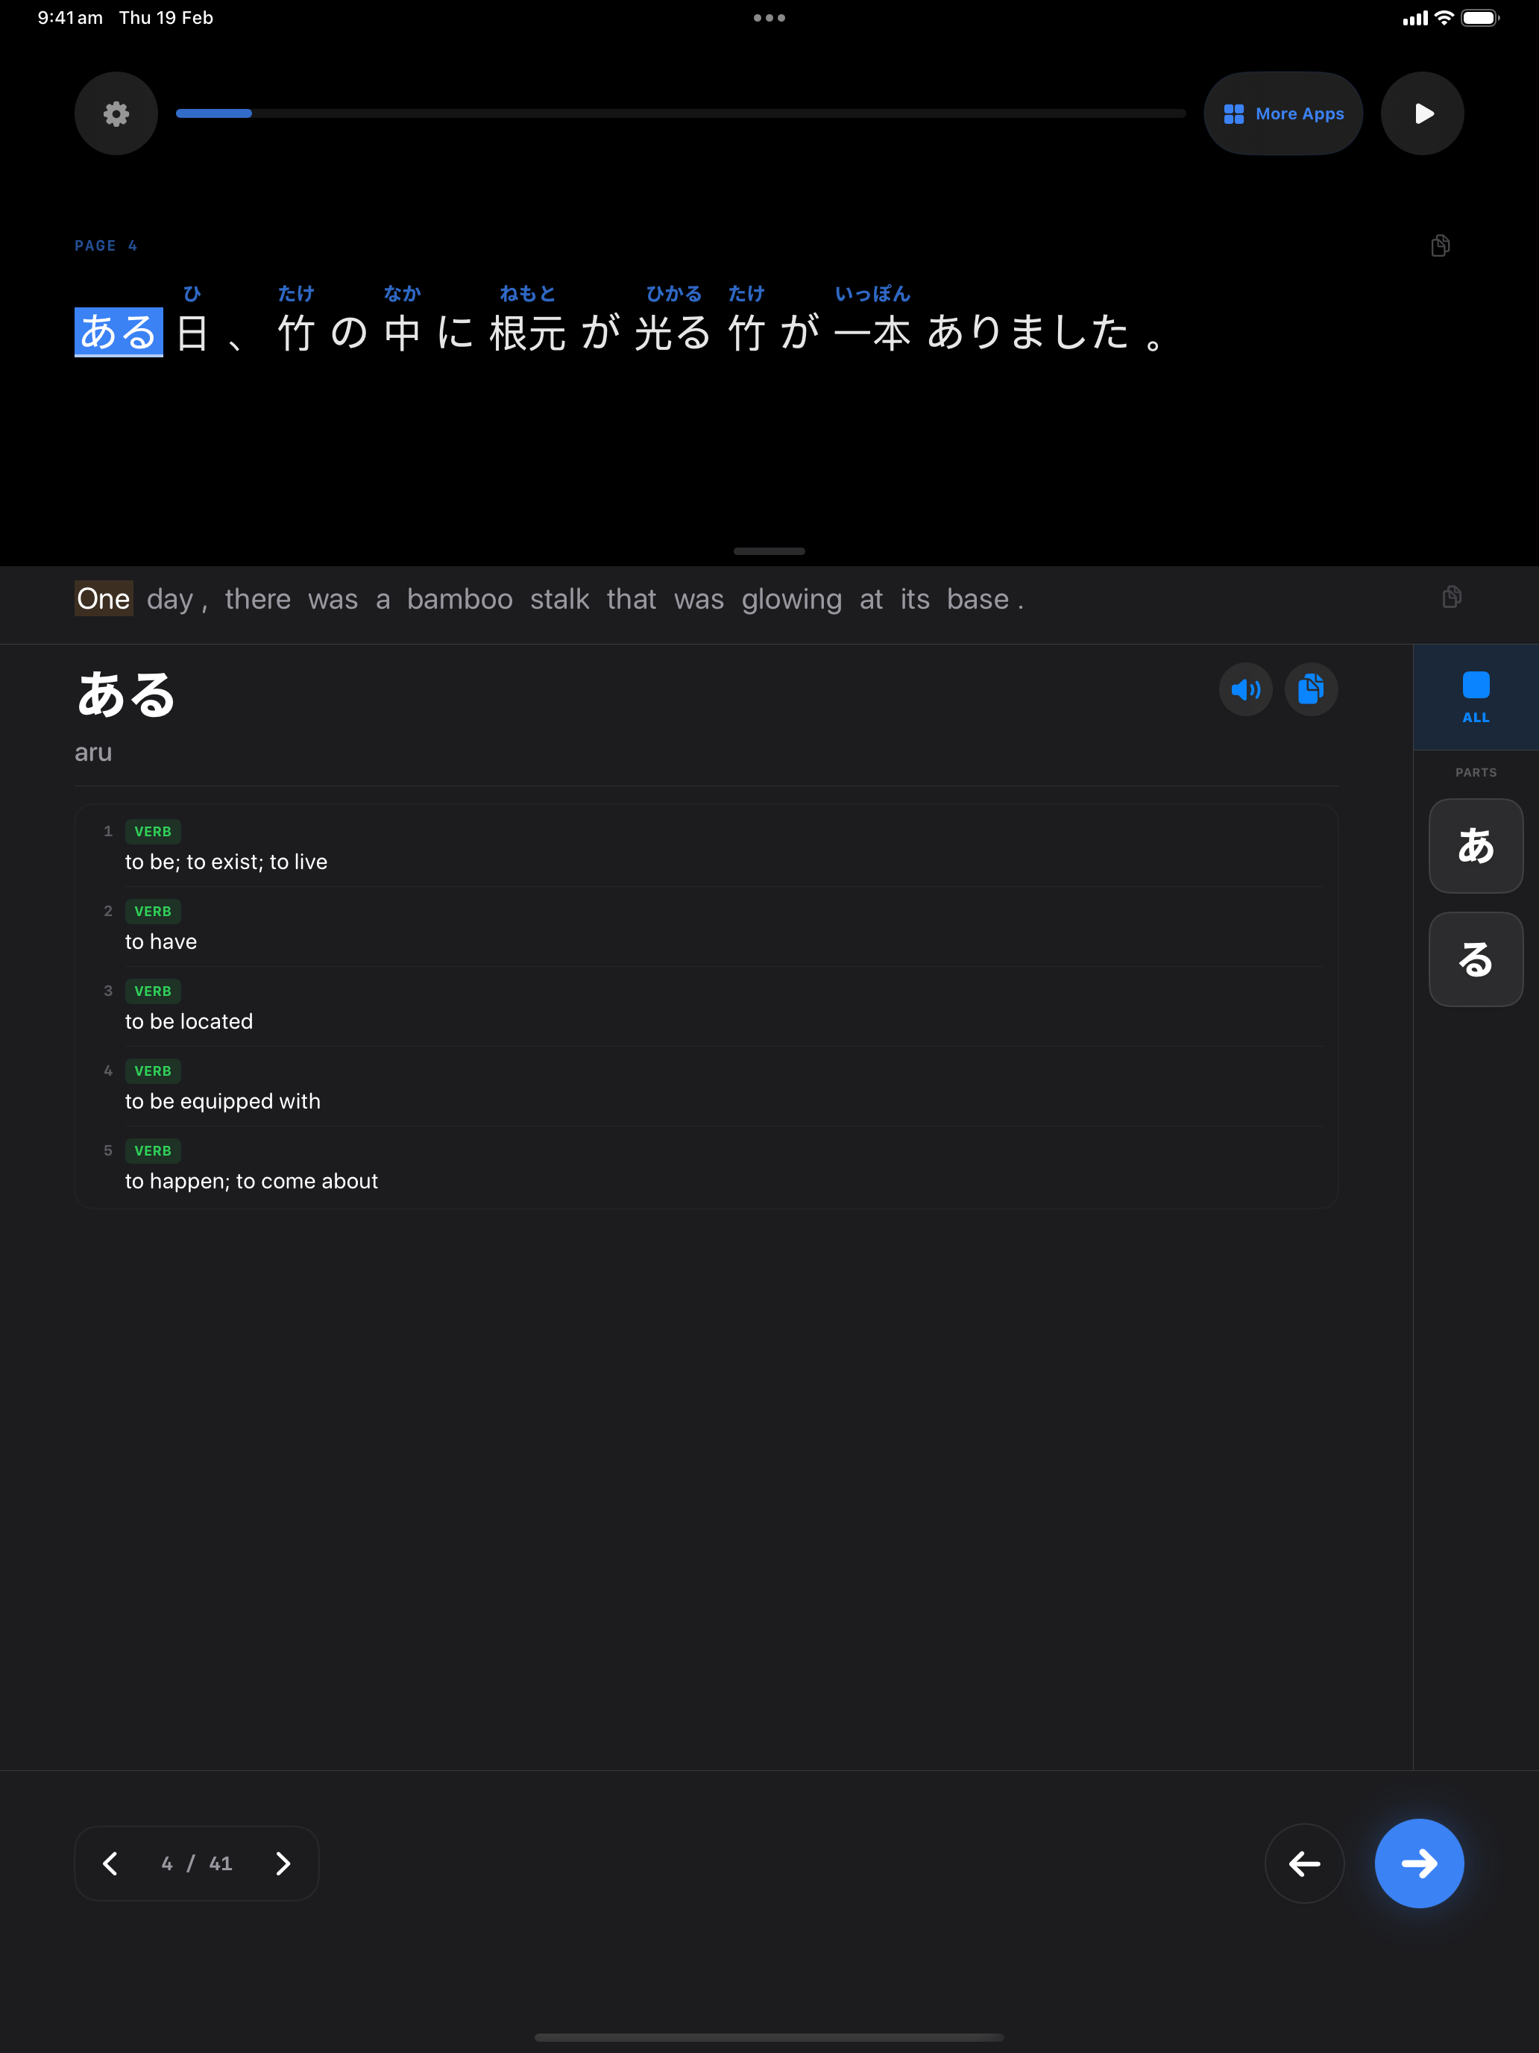
Task: Tap the word 光る in sentence
Action: tap(673, 332)
